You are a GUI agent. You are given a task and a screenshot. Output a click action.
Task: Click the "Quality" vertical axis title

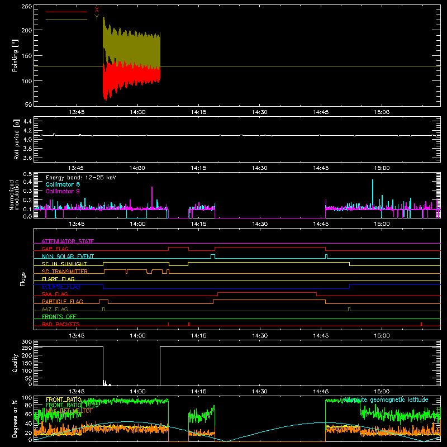coord(15,363)
